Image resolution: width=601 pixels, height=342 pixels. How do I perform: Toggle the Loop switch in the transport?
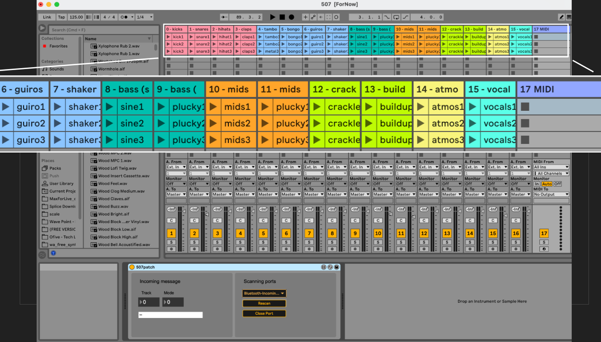(x=396, y=17)
